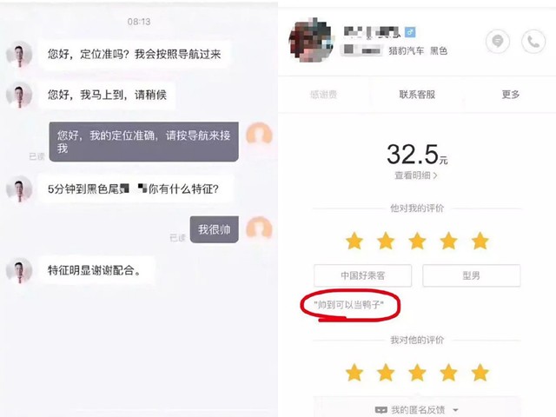The image size is (556, 417).
Task: Tap the blue male gender badge
Action: [x=410, y=32]
